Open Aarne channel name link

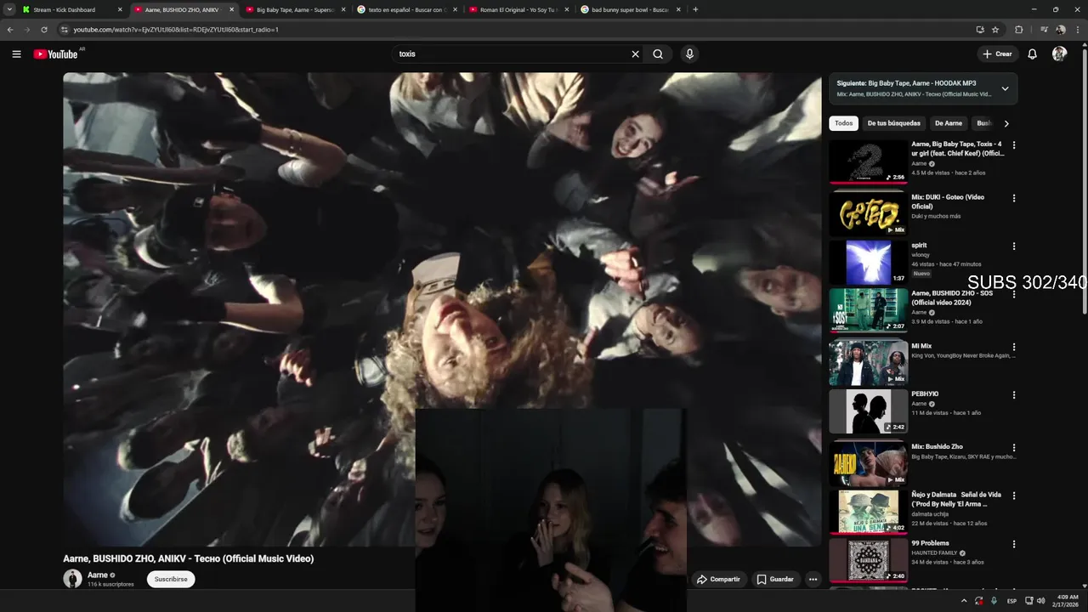click(x=98, y=575)
